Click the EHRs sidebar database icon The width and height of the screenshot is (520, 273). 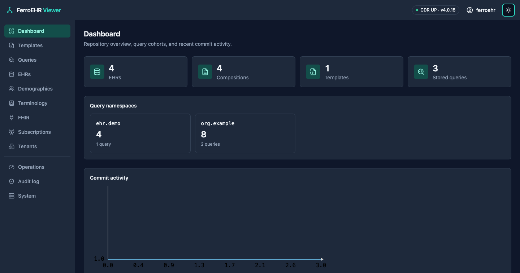click(x=12, y=74)
